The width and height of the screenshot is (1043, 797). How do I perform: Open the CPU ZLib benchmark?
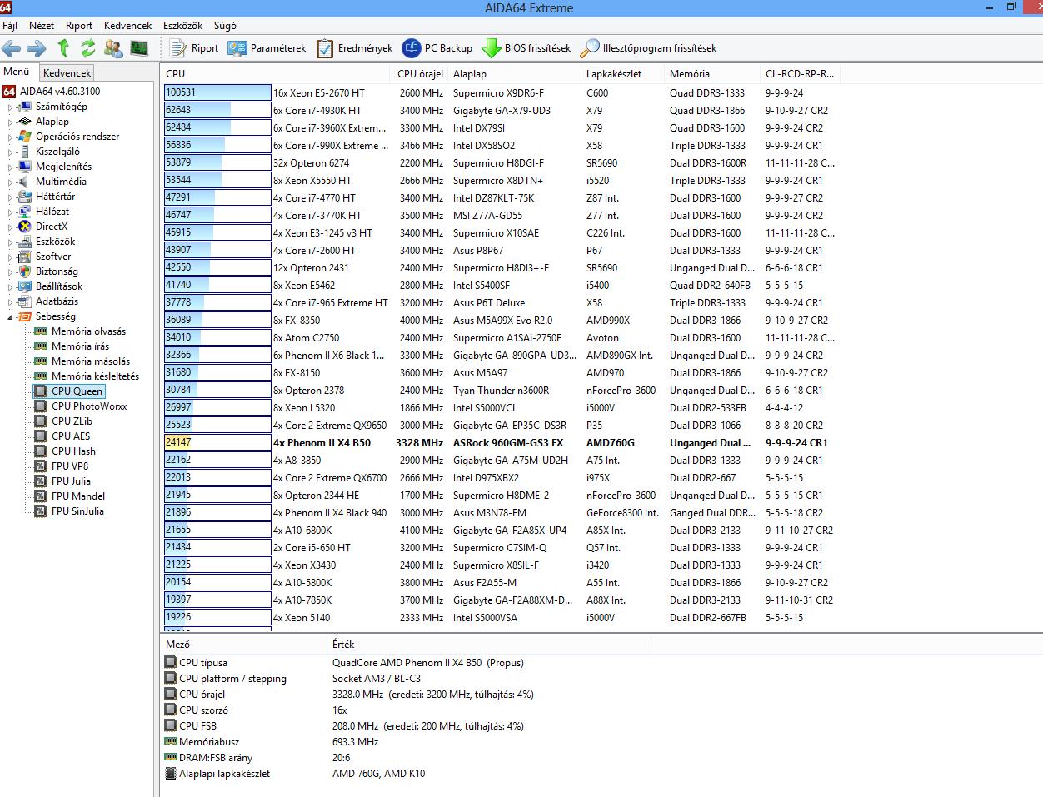coord(72,421)
